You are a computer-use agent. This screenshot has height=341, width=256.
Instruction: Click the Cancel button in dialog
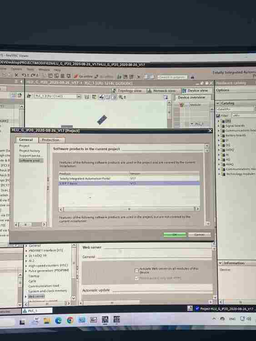coord(200,235)
